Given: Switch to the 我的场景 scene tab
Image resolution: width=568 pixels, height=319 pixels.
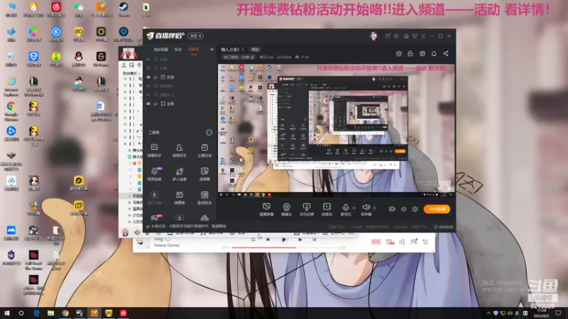Looking at the screenshot, I should point(161,50).
